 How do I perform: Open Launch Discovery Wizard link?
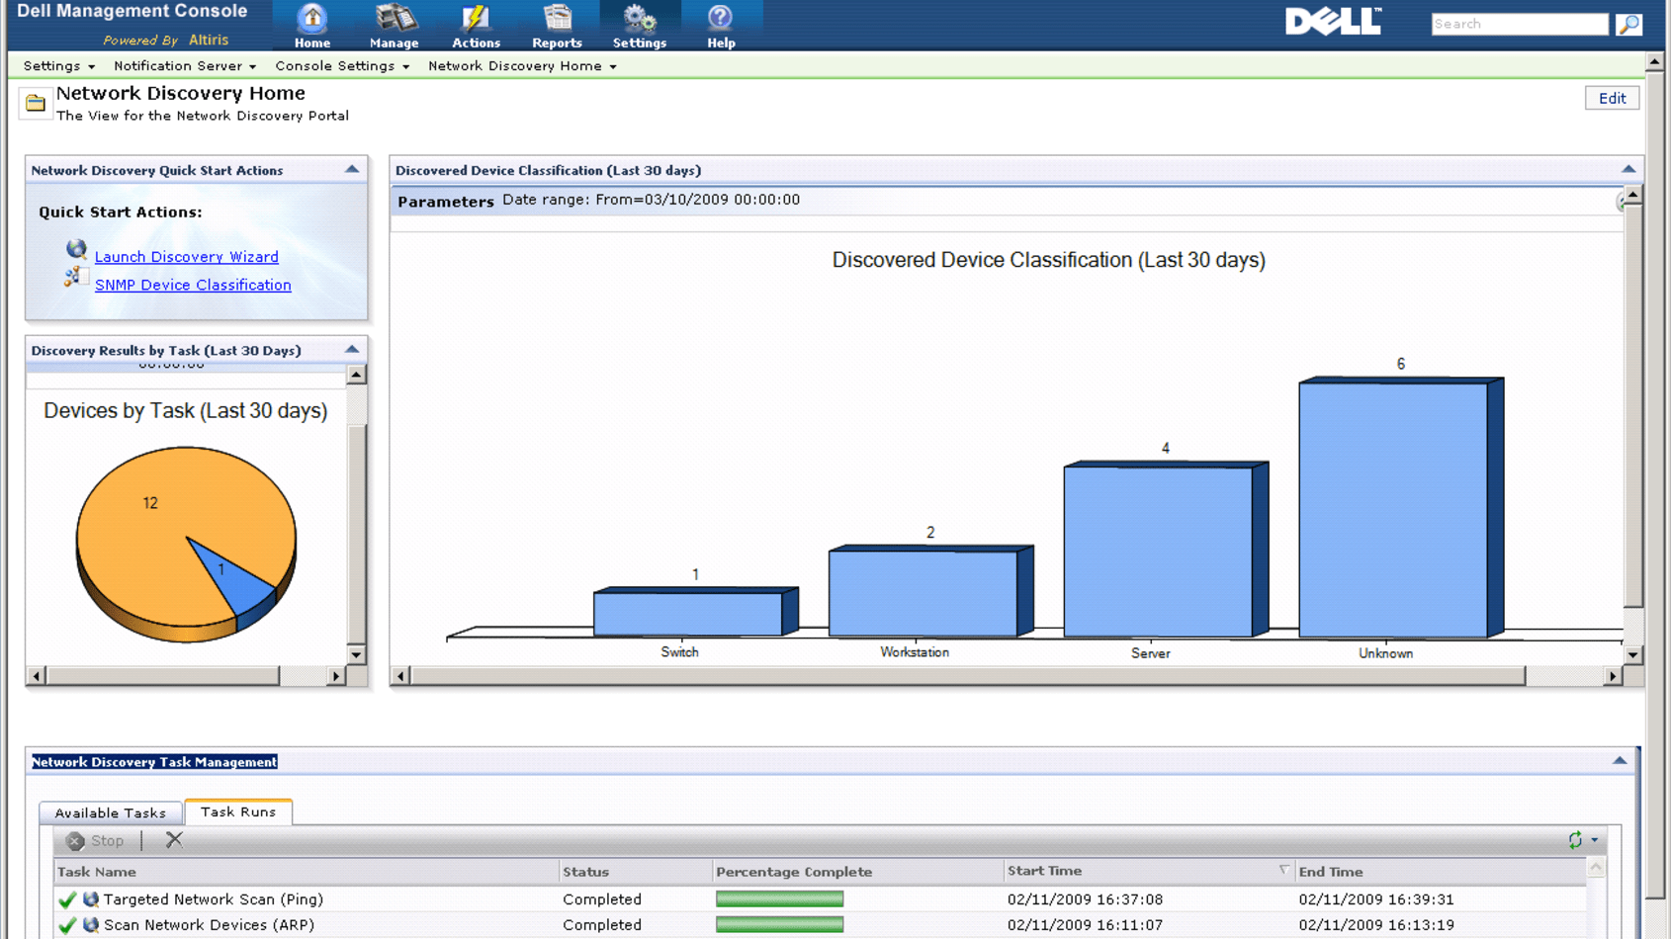pyautogui.click(x=187, y=257)
